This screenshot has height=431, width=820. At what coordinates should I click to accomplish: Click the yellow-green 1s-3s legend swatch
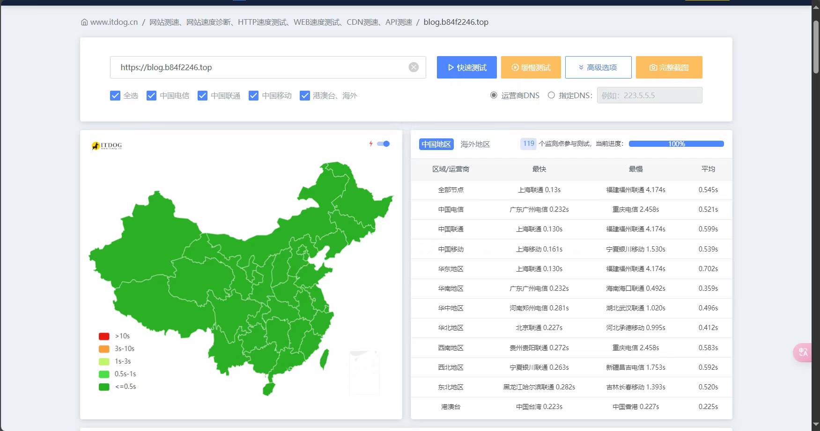[x=104, y=361]
